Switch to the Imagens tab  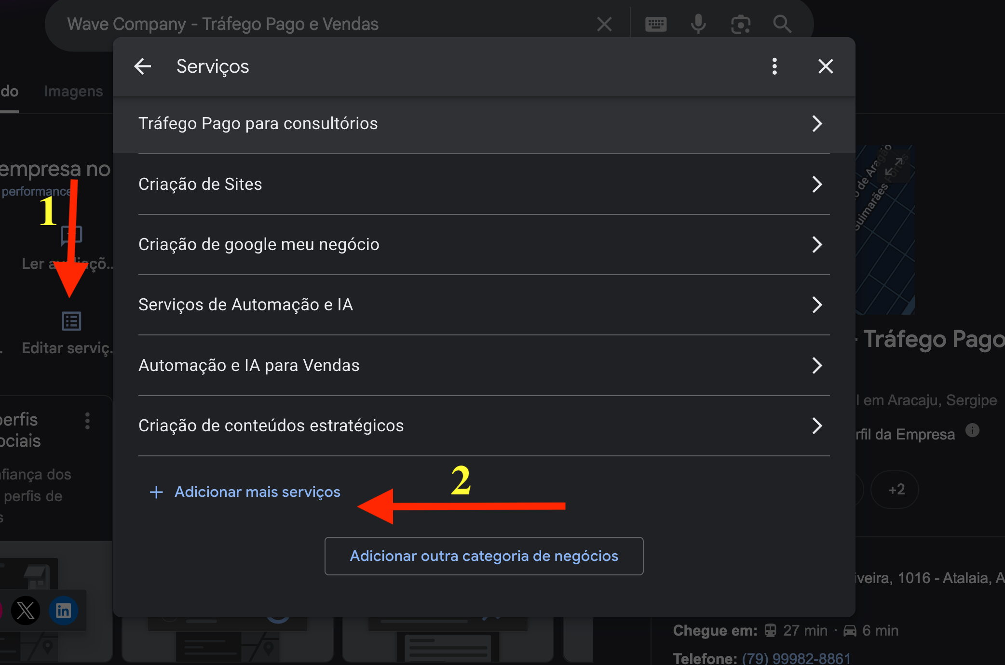pos(73,92)
